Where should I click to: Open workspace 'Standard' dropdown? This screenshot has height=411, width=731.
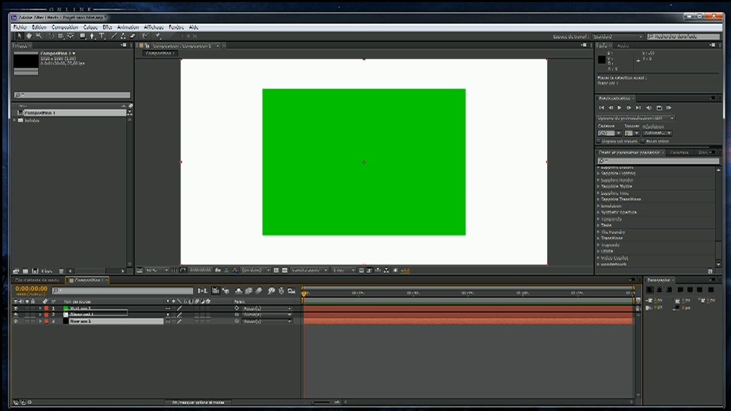(x=617, y=37)
